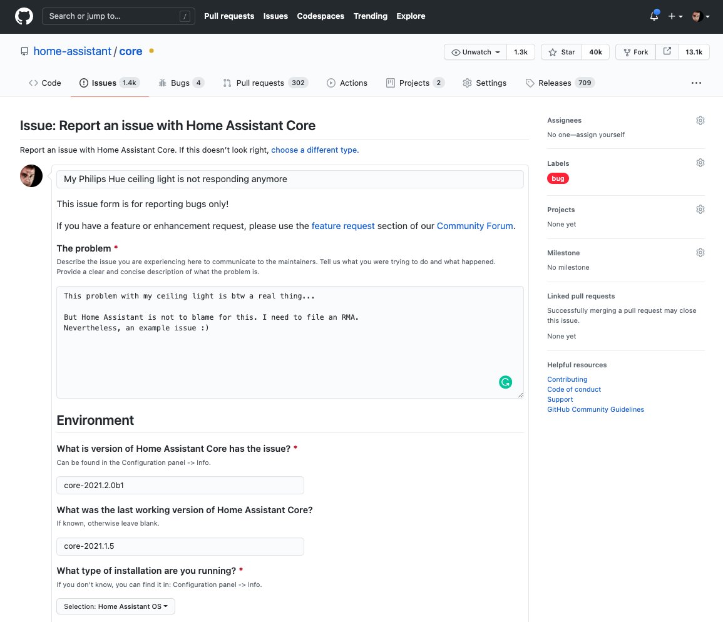Click the Grammarly icon in problem textarea
The width and height of the screenshot is (723, 622).
(x=505, y=382)
